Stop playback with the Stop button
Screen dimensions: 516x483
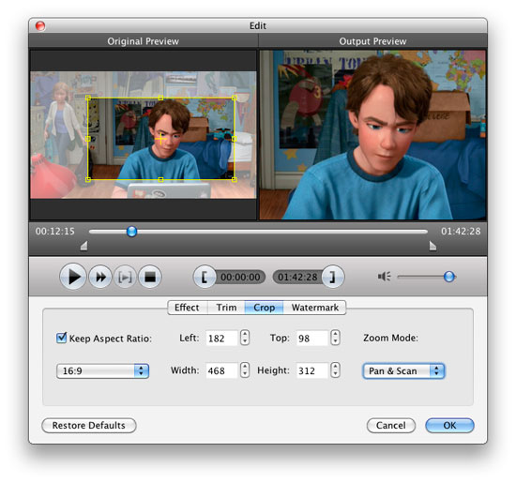coord(150,277)
